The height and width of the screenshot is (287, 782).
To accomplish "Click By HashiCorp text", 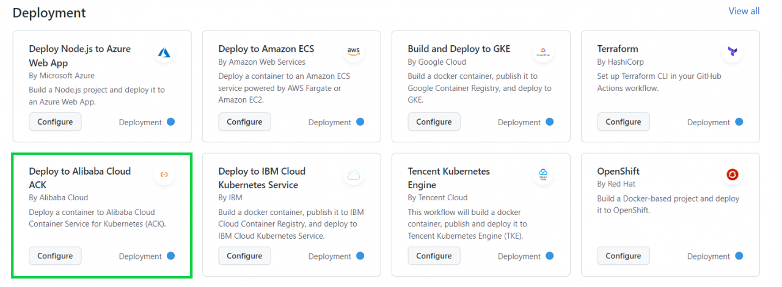I will click(x=620, y=62).
